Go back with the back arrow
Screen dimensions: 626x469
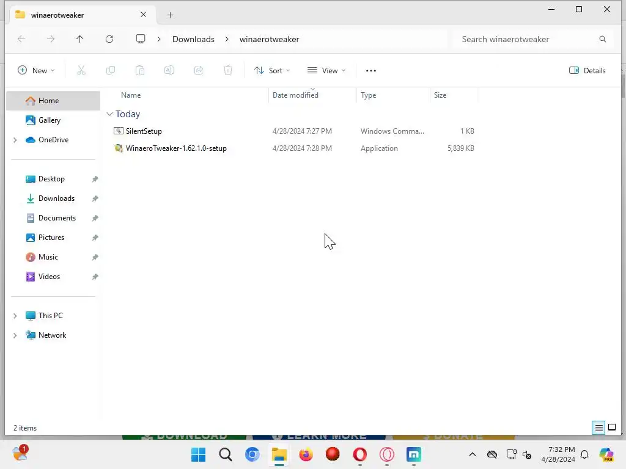tap(21, 39)
